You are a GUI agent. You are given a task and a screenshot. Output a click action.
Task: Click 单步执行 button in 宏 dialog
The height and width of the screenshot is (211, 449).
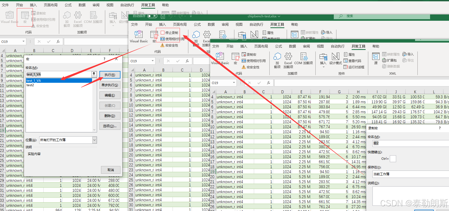pyautogui.click(x=110, y=85)
